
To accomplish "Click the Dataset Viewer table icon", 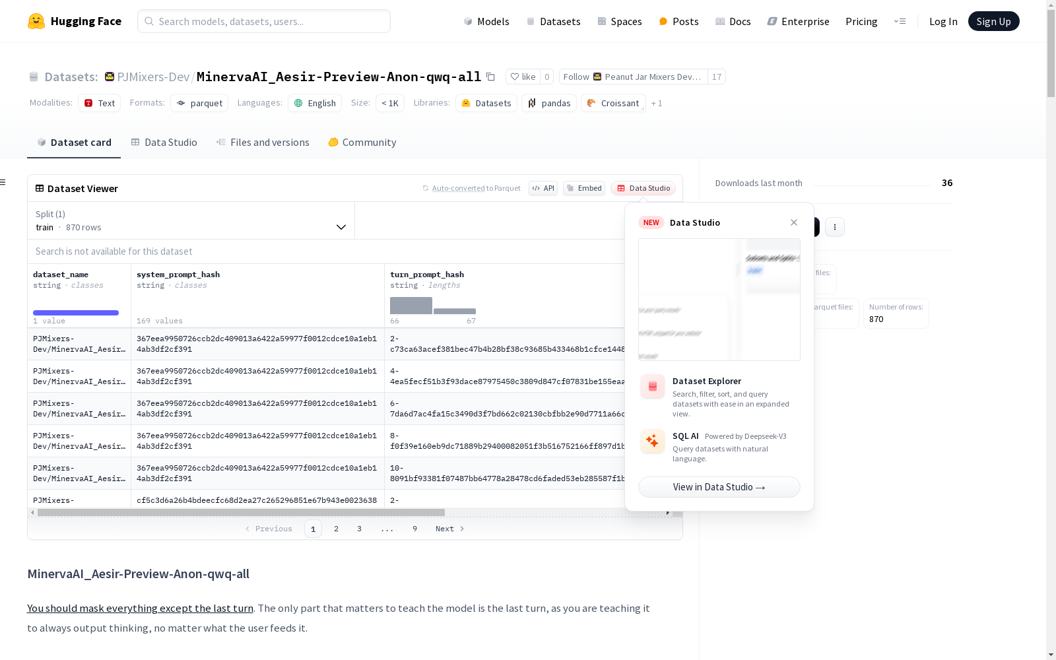I will pyautogui.click(x=40, y=188).
